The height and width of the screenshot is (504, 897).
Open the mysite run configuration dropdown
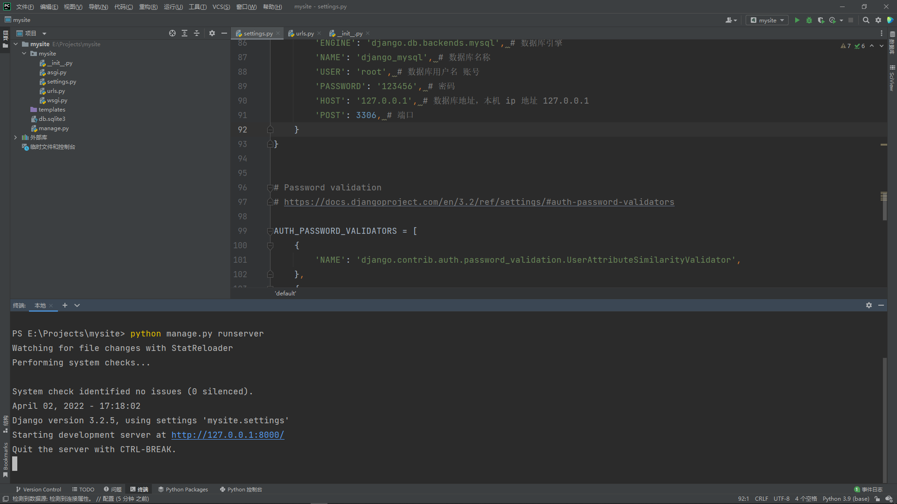pyautogui.click(x=767, y=20)
